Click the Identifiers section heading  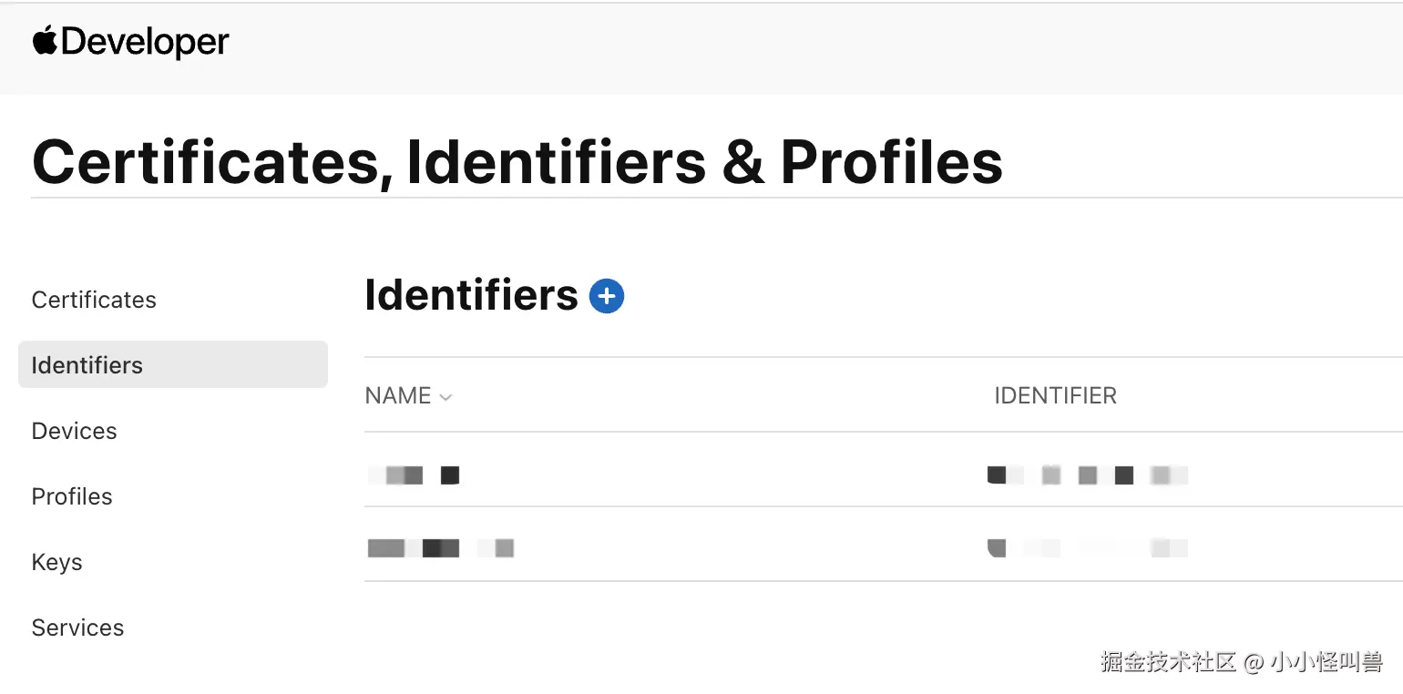click(471, 295)
